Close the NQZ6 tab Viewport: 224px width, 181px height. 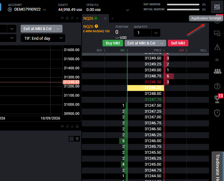[x=105, y=18]
